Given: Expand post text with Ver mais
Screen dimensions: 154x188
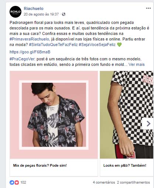Looking at the screenshot, I should (137, 64).
